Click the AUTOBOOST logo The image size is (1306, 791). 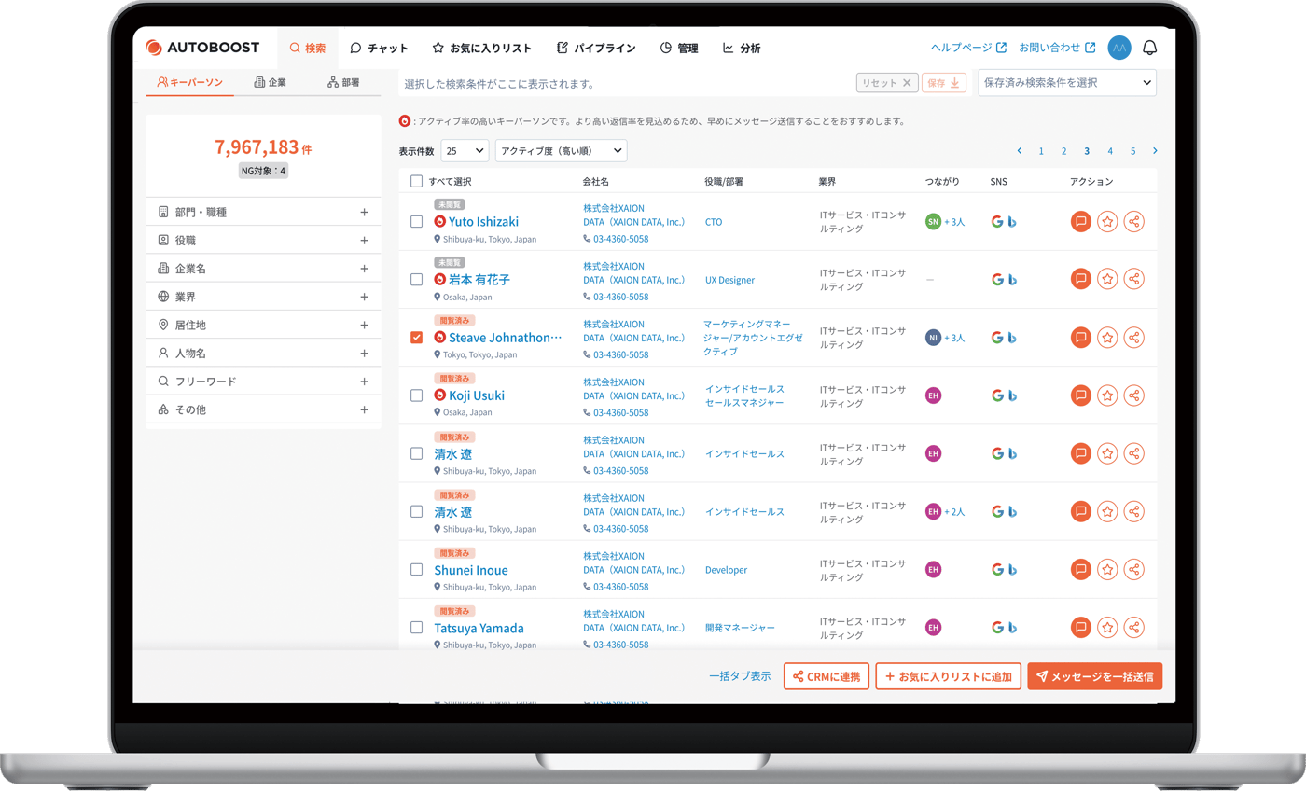coord(202,48)
